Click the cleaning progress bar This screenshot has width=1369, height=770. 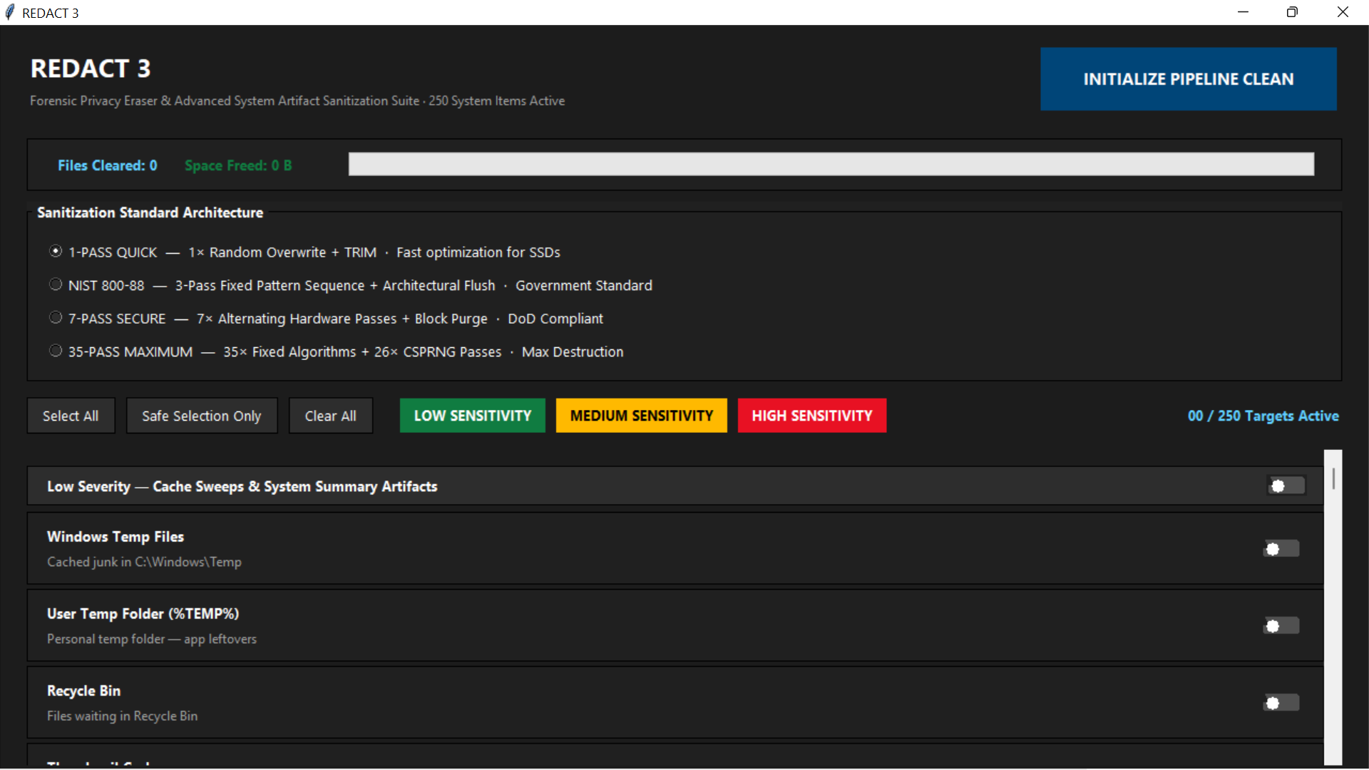(x=831, y=164)
